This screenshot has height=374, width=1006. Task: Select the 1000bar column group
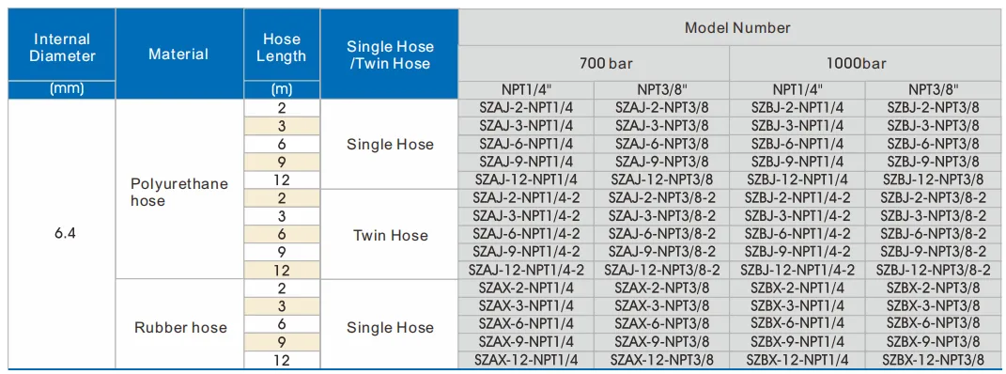866,64
